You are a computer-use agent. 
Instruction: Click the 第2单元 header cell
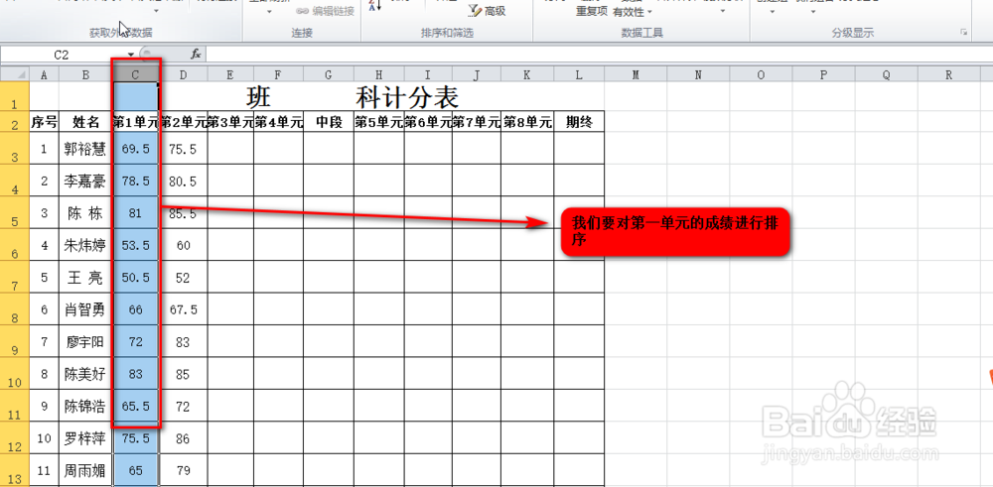click(183, 121)
